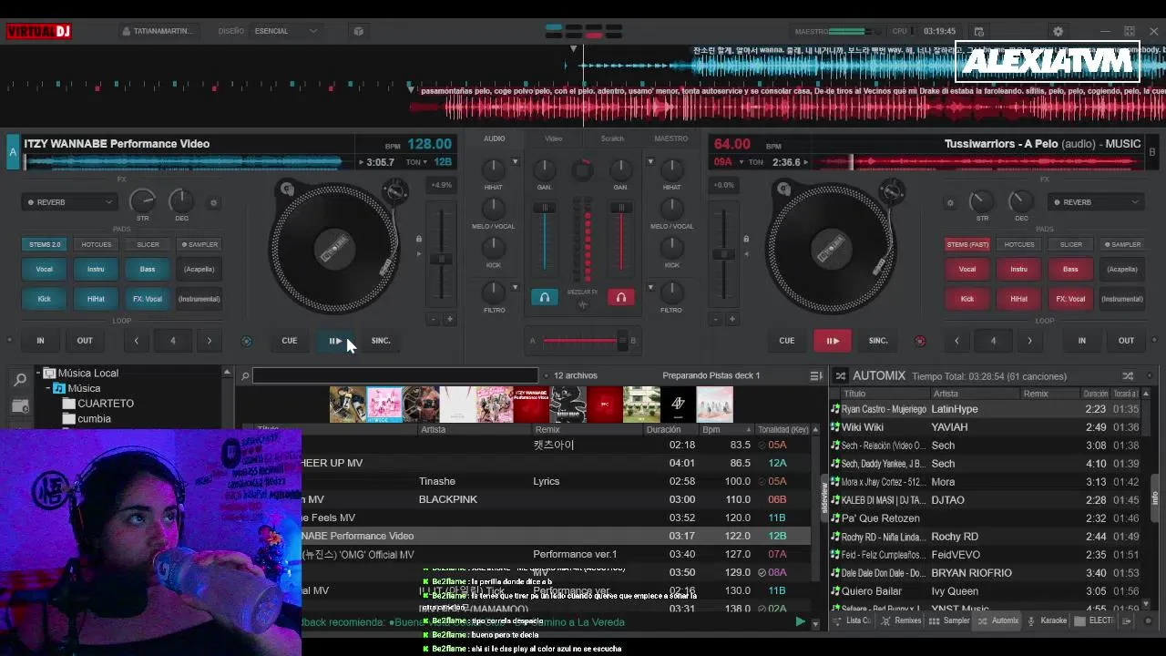Image resolution: width=1166 pixels, height=656 pixels.
Task: Toggle deck A (Instrumental) pad
Action: point(199,299)
